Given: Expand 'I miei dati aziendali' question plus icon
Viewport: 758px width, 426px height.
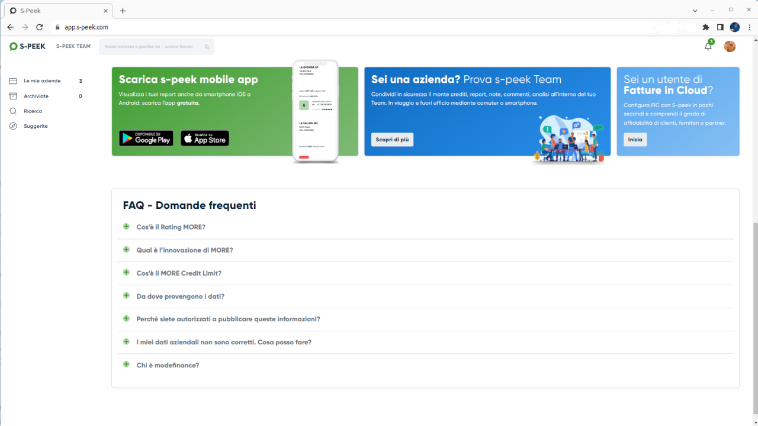Looking at the screenshot, I should tap(126, 342).
